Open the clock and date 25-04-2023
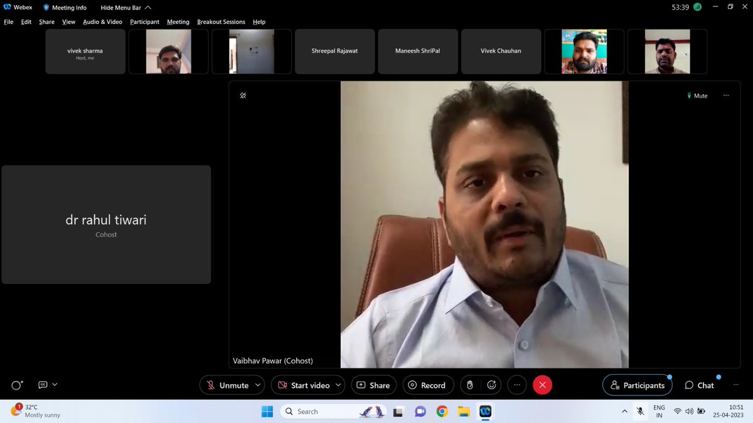The image size is (753, 423). tap(728, 412)
